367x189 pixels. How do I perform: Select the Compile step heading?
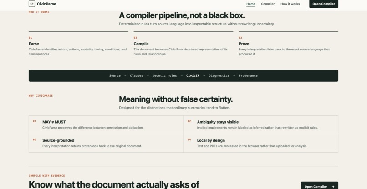point(141,44)
